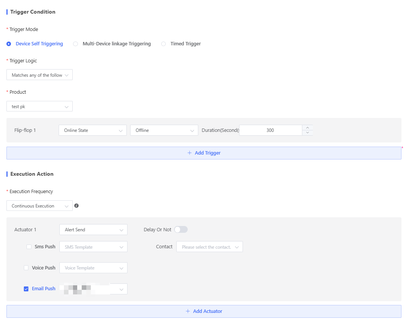Click the Add Actuator button
Screen dimensions: 406x325
click(x=204, y=311)
